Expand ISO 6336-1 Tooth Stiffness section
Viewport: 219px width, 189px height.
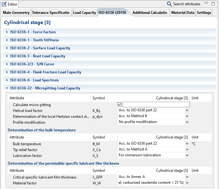pos(34,40)
